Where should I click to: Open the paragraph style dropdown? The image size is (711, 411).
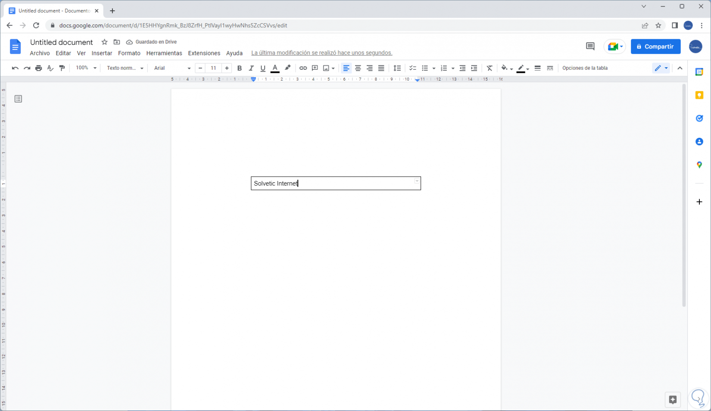[125, 68]
